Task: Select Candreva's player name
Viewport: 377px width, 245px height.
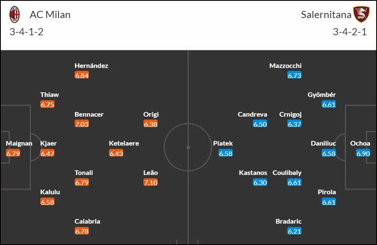Action: [252, 114]
